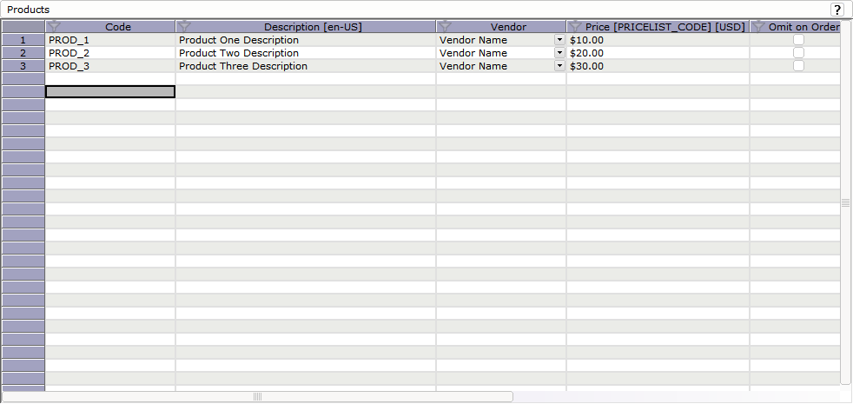The image size is (853, 404).
Task: Tick Omit on Order for PROD_1
Action: (798, 40)
